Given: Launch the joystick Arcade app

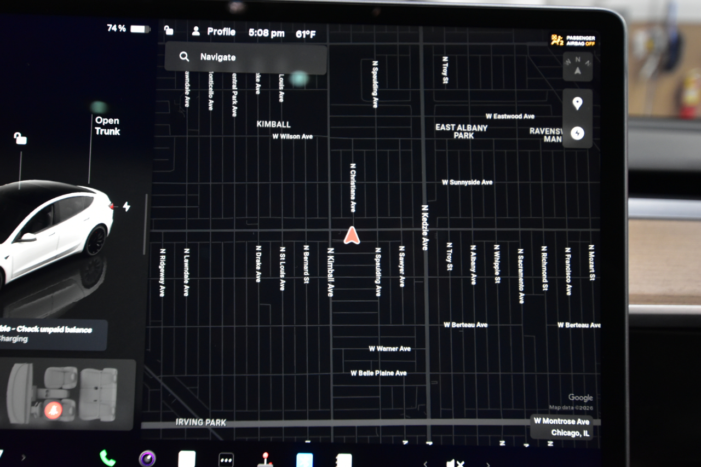Looking at the screenshot, I should click(x=265, y=459).
